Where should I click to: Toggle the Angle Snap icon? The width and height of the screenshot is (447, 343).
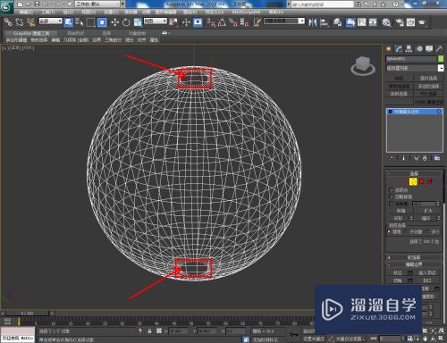(x=222, y=22)
